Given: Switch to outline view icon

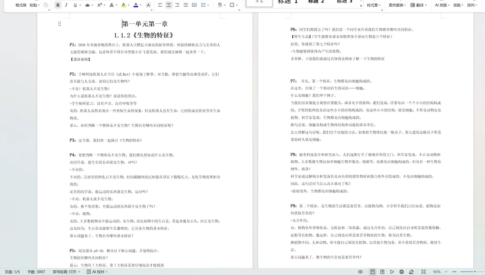Looking at the screenshot, I should coord(382,272).
